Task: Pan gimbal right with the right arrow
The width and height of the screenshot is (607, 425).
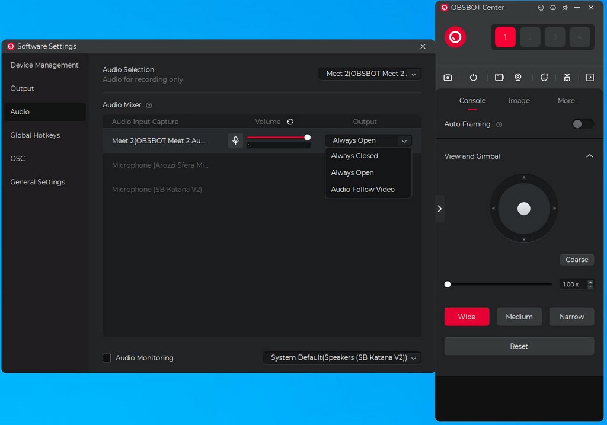Action: [x=554, y=208]
